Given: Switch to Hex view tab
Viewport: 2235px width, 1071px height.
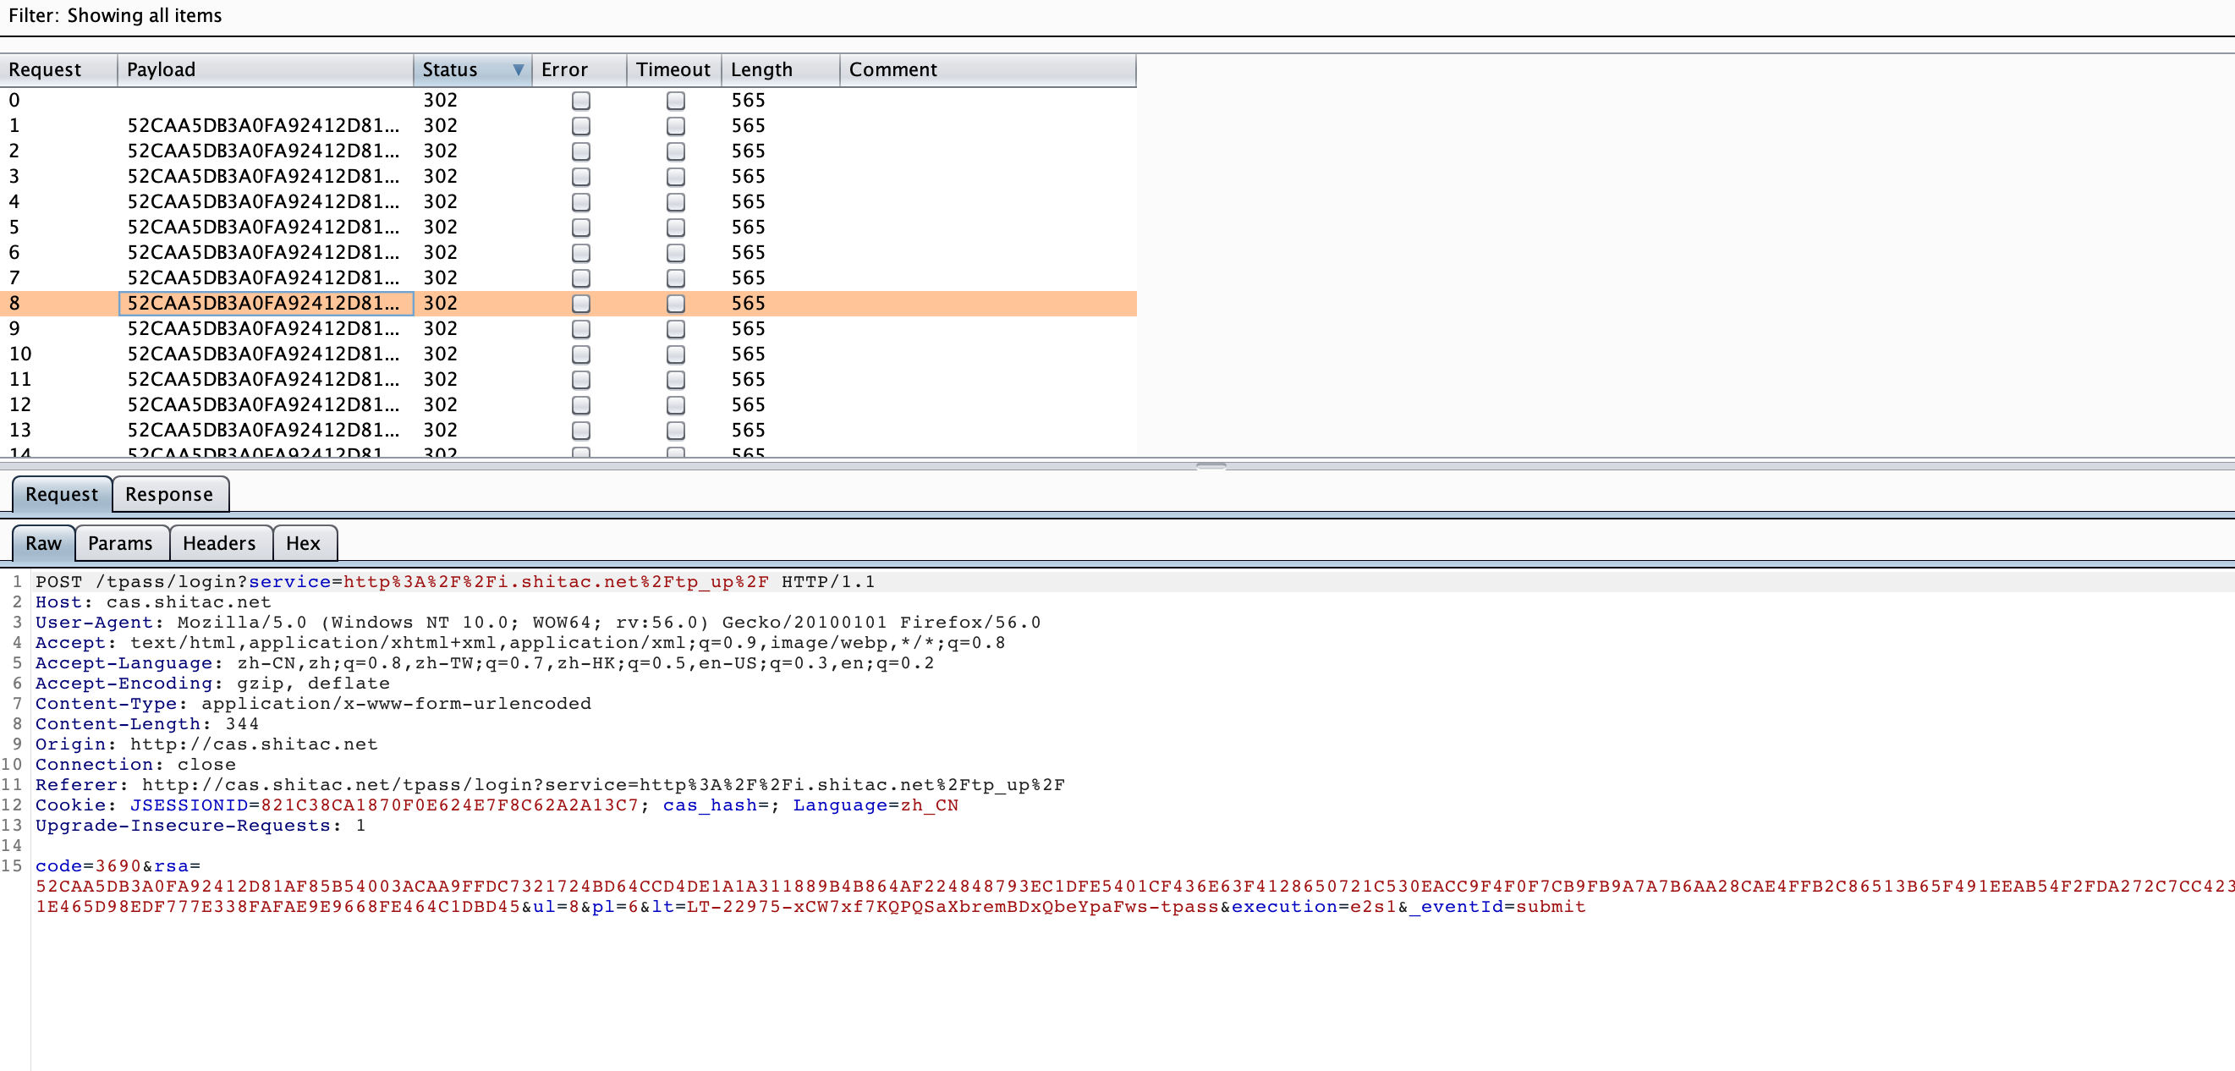Looking at the screenshot, I should coord(303,543).
